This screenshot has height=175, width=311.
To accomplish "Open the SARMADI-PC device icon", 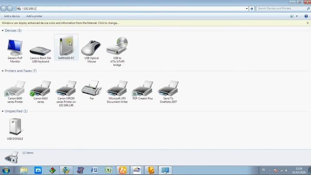I will [x=66, y=47].
